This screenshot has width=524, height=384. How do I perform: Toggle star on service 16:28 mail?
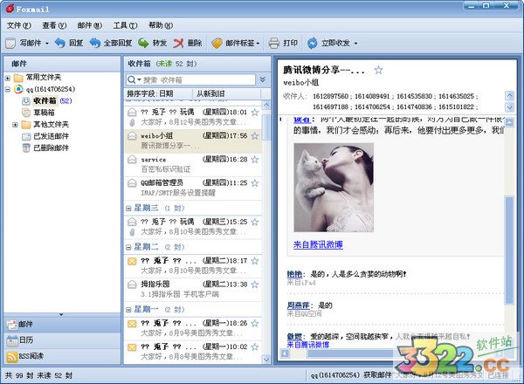255,160
